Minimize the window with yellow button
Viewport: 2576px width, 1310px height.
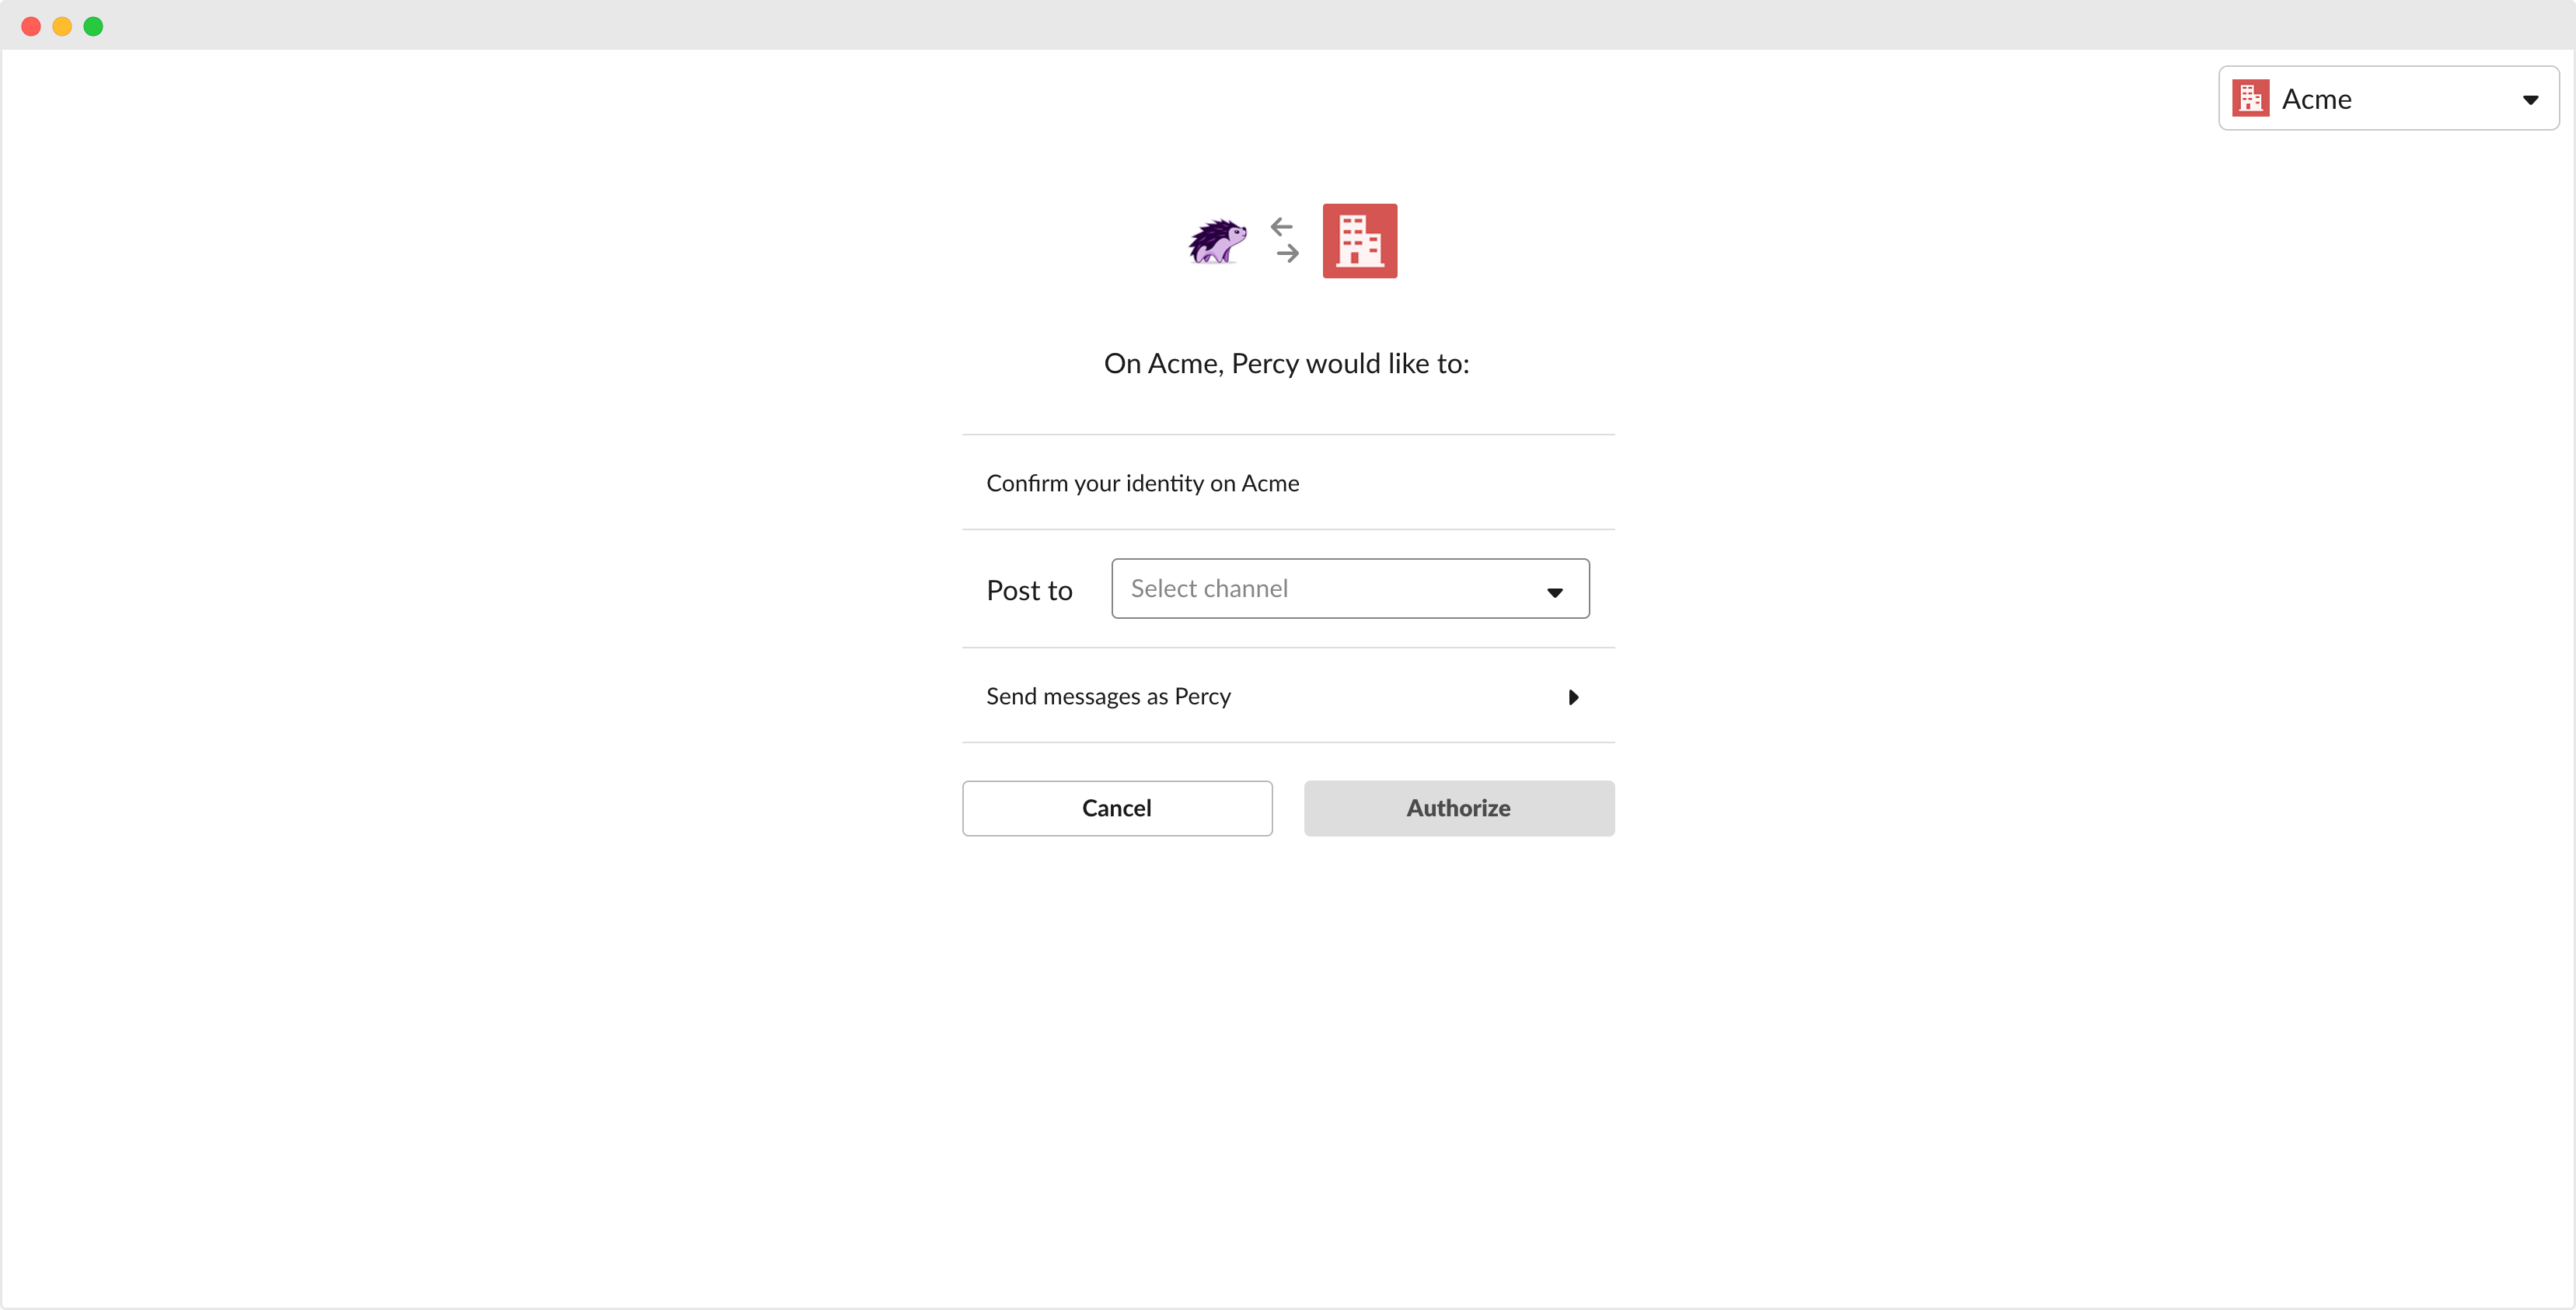(x=62, y=26)
